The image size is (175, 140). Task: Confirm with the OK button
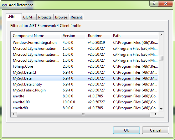pyautogui.click(x=126, y=130)
